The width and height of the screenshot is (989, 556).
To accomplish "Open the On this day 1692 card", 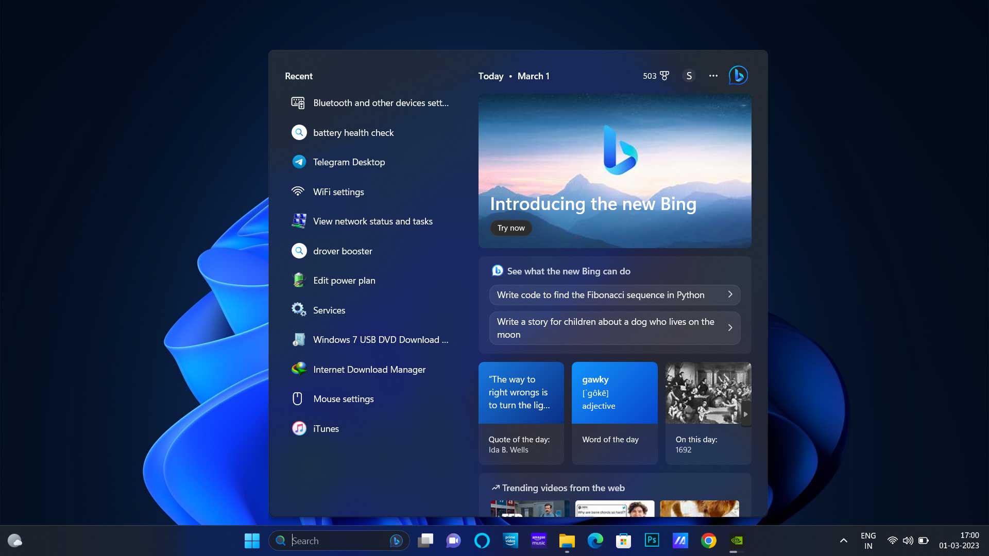I will click(708, 413).
